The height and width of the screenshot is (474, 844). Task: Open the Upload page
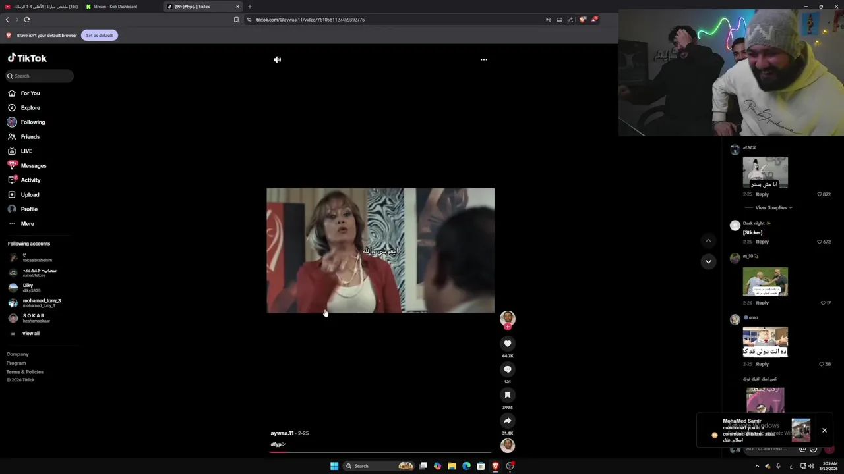click(30, 195)
